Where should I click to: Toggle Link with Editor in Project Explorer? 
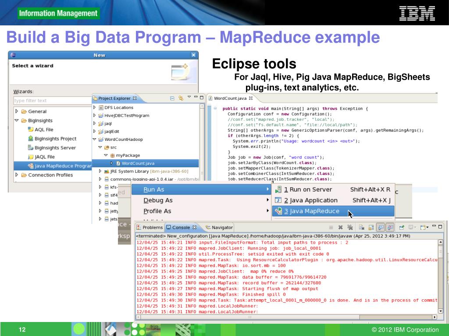click(x=181, y=98)
